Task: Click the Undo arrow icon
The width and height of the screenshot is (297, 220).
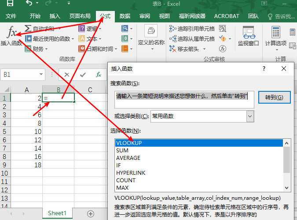Action: point(29,3)
